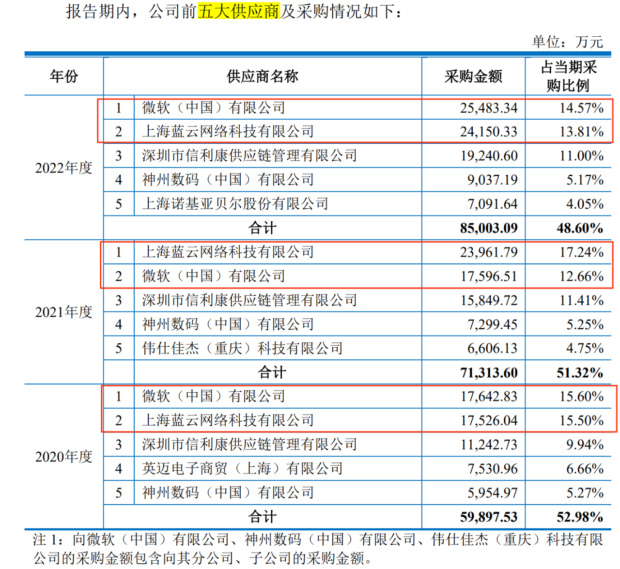Select the 2020 total "59,897.53"
Image resolution: width=620 pixels, height=569 pixels.
pyautogui.click(x=489, y=517)
